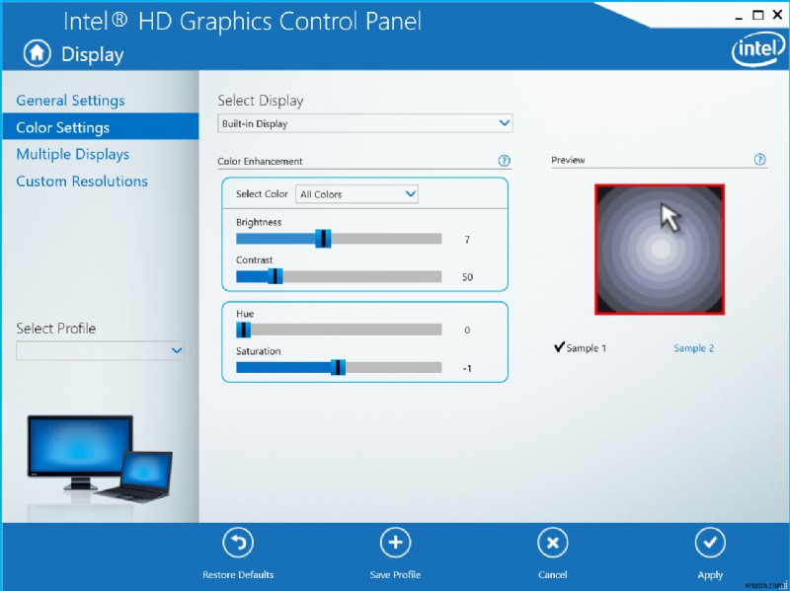Open the Select Profile dropdown
The image size is (790, 591).
click(x=100, y=350)
